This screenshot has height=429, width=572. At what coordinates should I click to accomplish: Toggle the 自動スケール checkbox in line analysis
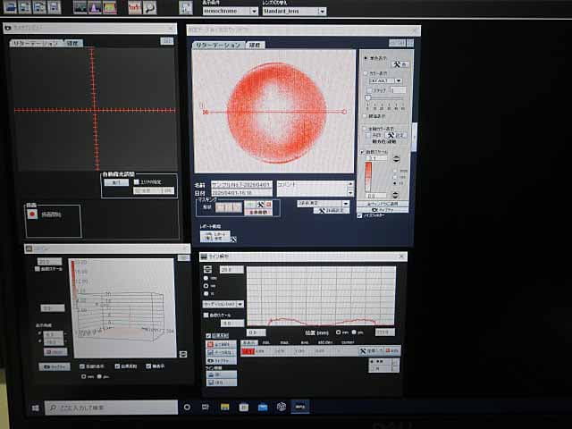pyautogui.click(x=207, y=315)
